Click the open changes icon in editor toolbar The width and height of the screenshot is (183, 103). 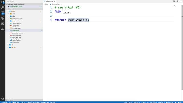click(174, 1)
